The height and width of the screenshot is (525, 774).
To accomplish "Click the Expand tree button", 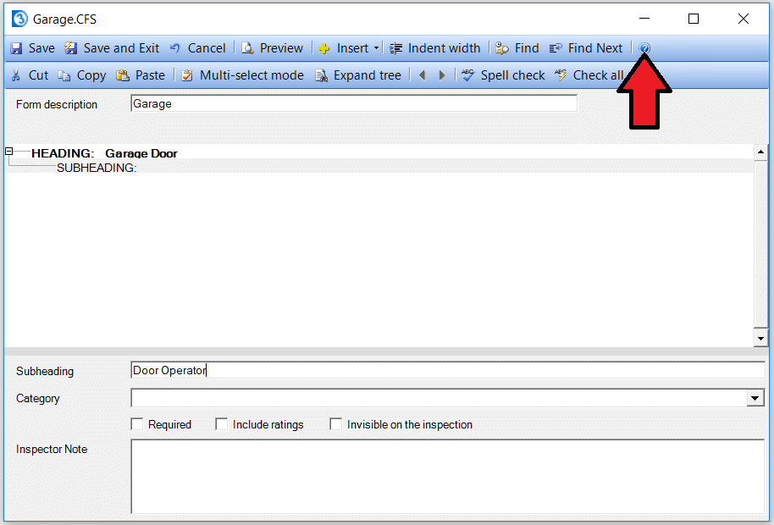I will coord(357,75).
